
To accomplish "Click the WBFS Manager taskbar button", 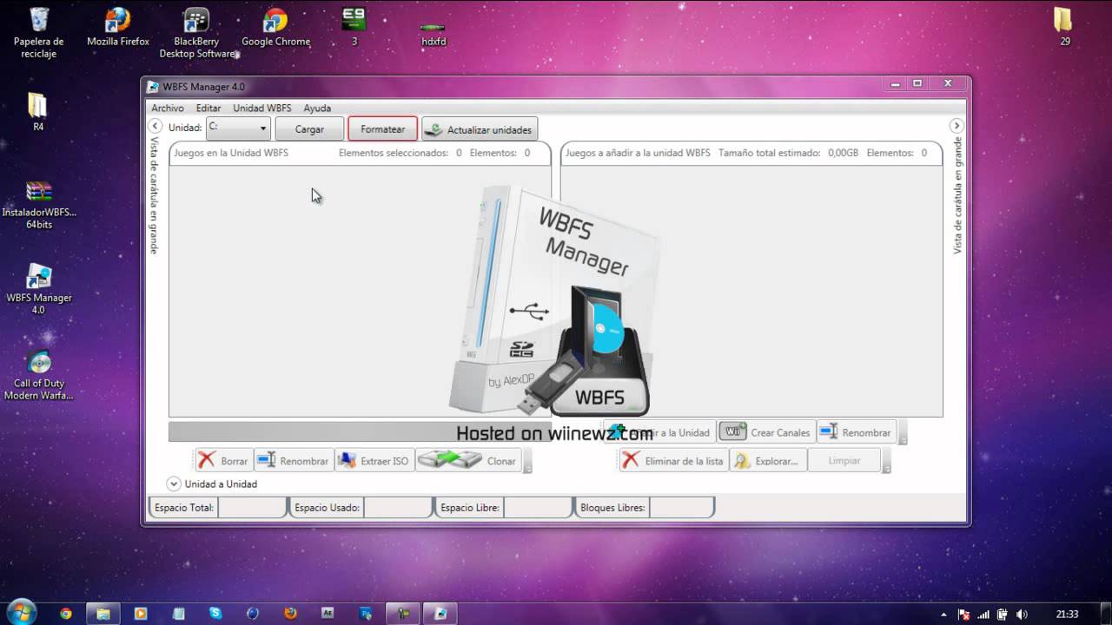I will [x=440, y=613].
